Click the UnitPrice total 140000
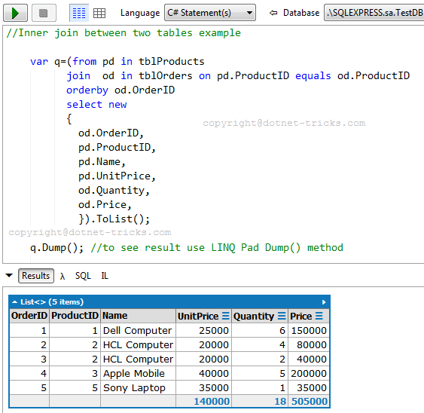 [x=212, y=401]
